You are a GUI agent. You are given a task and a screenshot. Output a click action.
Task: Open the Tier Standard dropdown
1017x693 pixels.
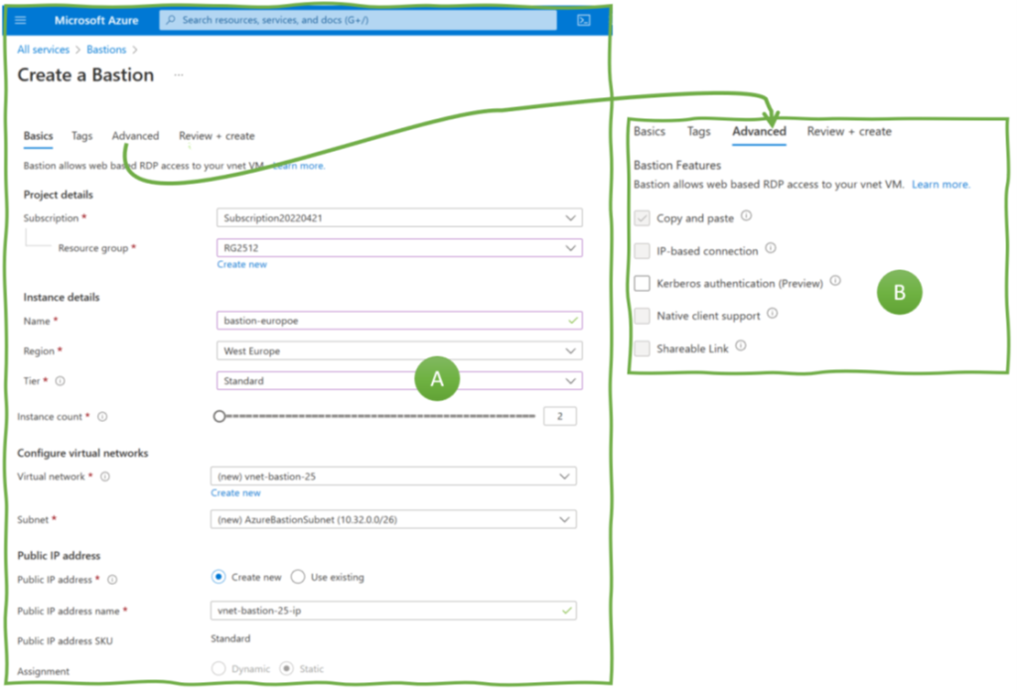click(399, 380)
